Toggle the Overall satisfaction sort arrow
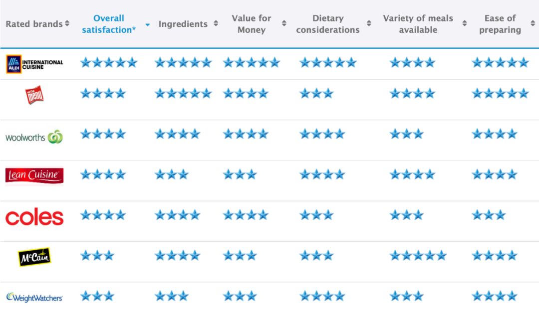 pyautogui.click(x=147, y=25)
